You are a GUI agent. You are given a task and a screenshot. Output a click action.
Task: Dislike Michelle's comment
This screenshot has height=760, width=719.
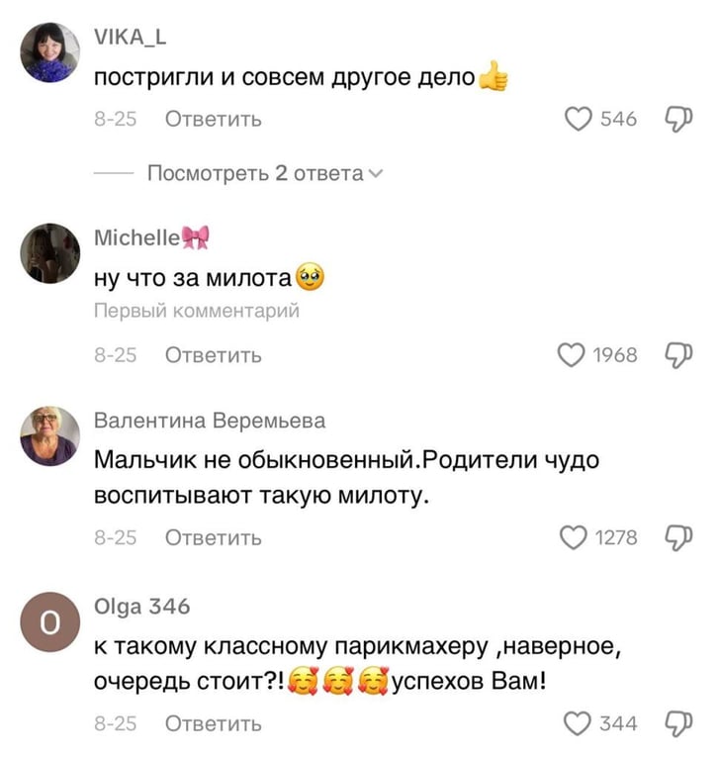678,355
